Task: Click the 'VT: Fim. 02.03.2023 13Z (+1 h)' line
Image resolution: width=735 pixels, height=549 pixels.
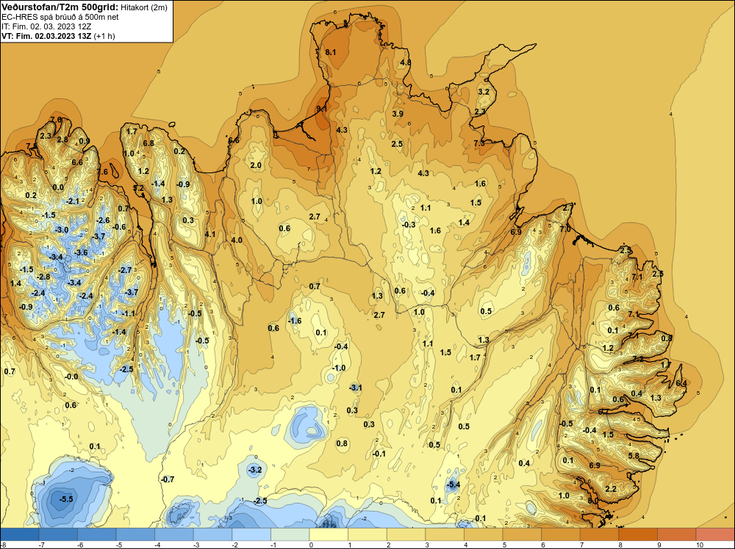Action: point(58,36)
